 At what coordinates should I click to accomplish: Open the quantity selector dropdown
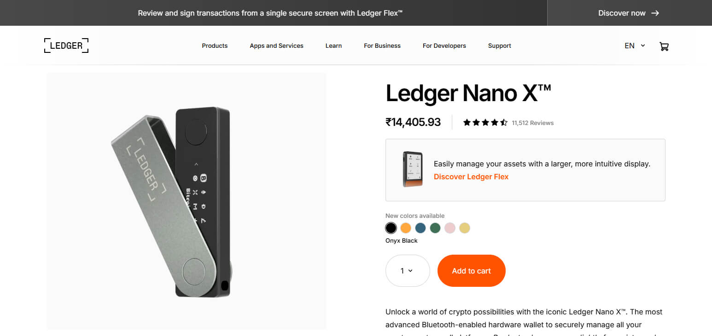coord(407,271)
